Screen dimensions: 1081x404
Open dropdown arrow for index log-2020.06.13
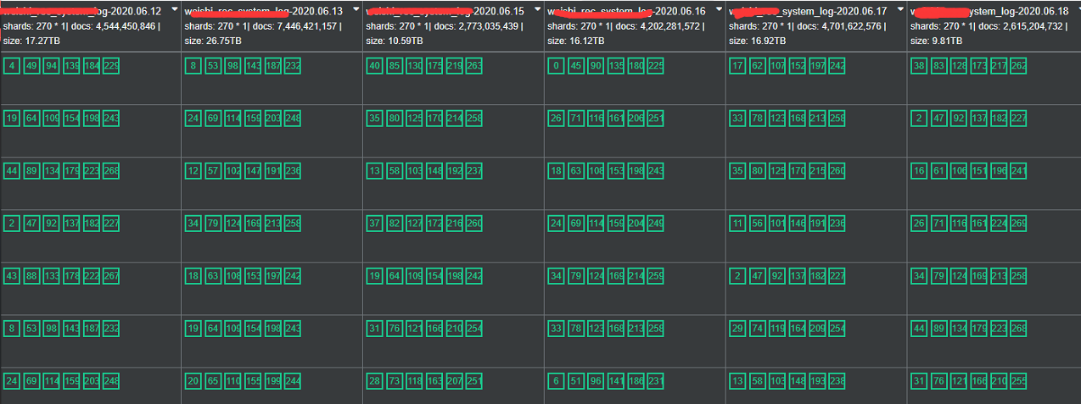coord(356,8)
